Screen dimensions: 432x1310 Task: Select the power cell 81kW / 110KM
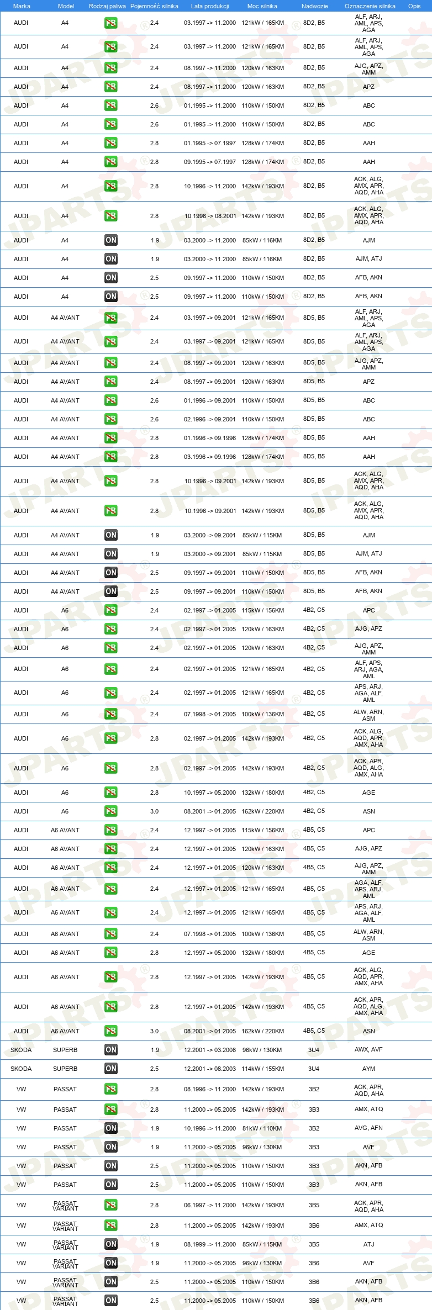(x=262, y=1128)
